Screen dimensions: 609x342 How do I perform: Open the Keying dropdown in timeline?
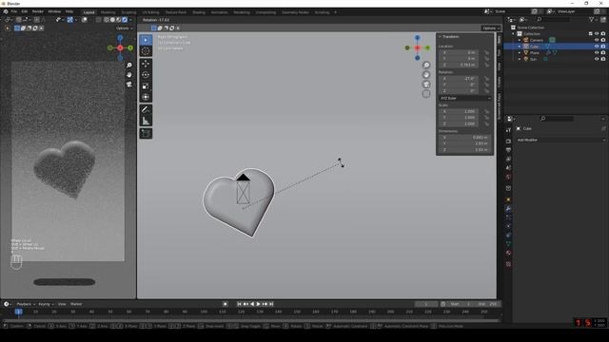(x=46, y=304)
